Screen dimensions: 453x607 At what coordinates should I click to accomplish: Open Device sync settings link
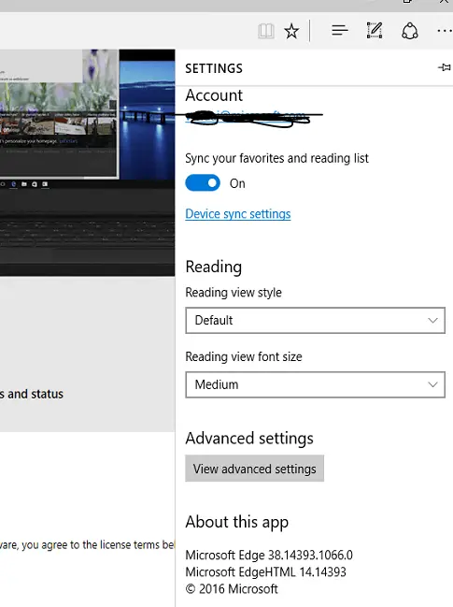238,213
